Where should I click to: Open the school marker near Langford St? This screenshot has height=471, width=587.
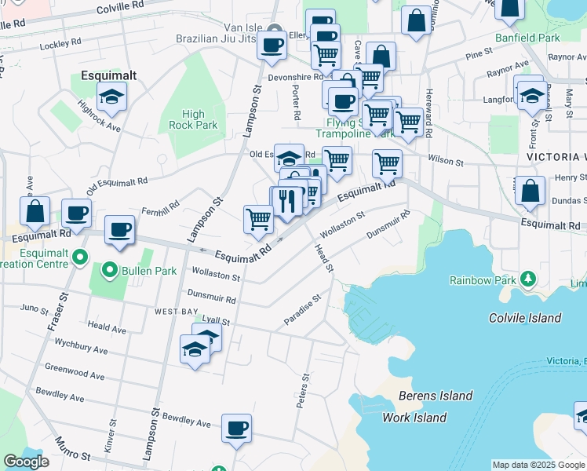(532, 98)
